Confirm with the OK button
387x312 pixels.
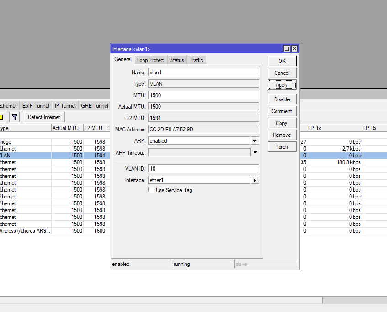[282, 61]
